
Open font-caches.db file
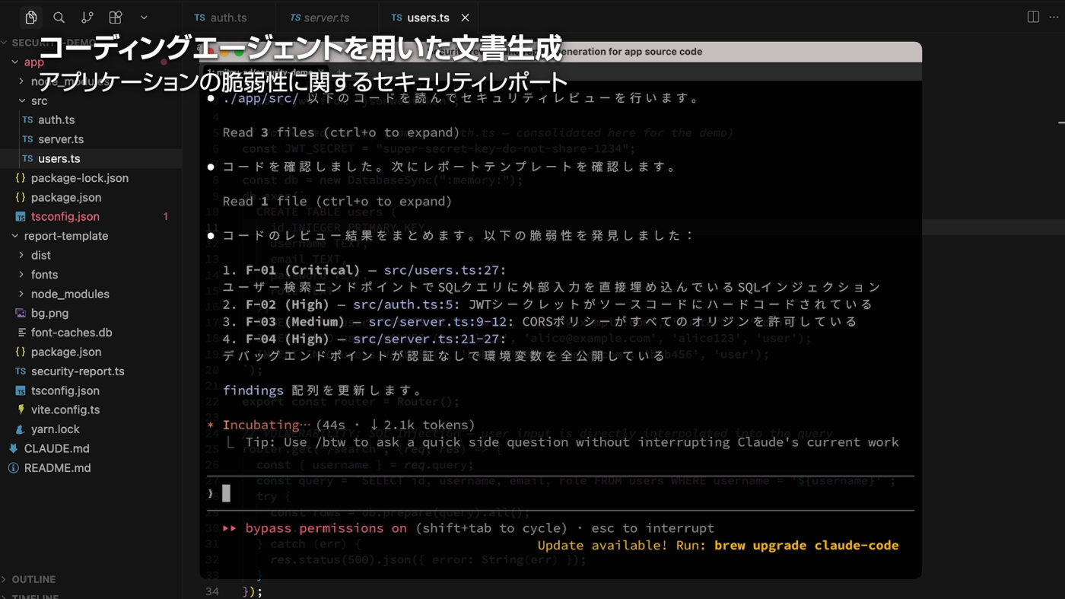72,333
